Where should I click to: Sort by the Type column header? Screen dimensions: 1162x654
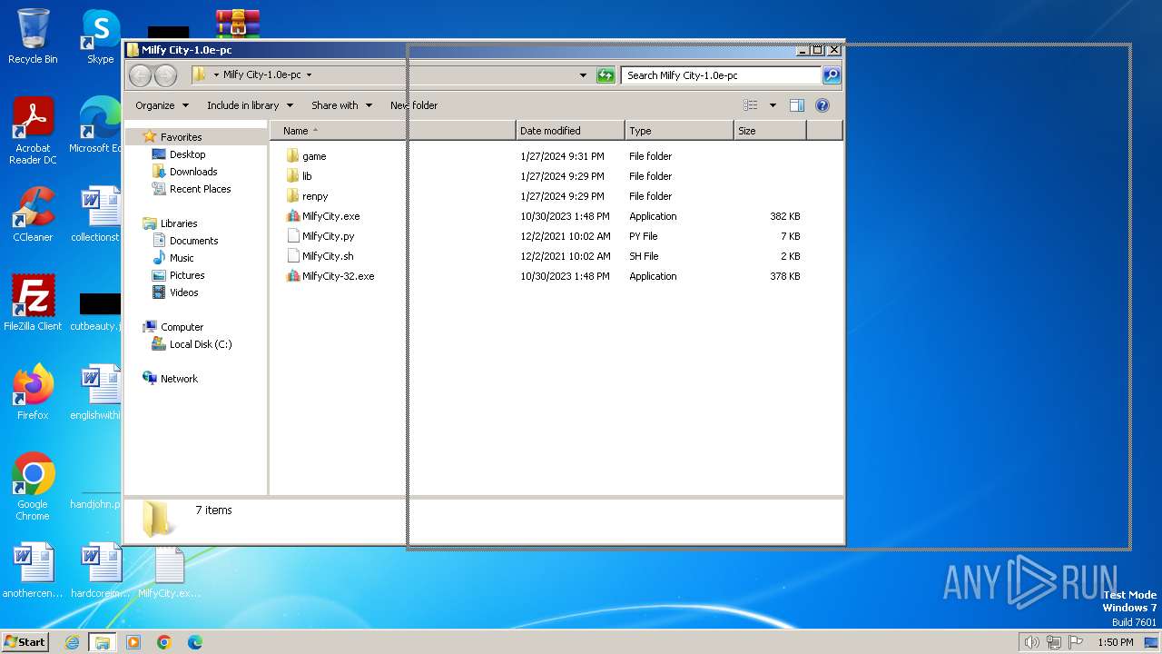(x=679, y=131)
